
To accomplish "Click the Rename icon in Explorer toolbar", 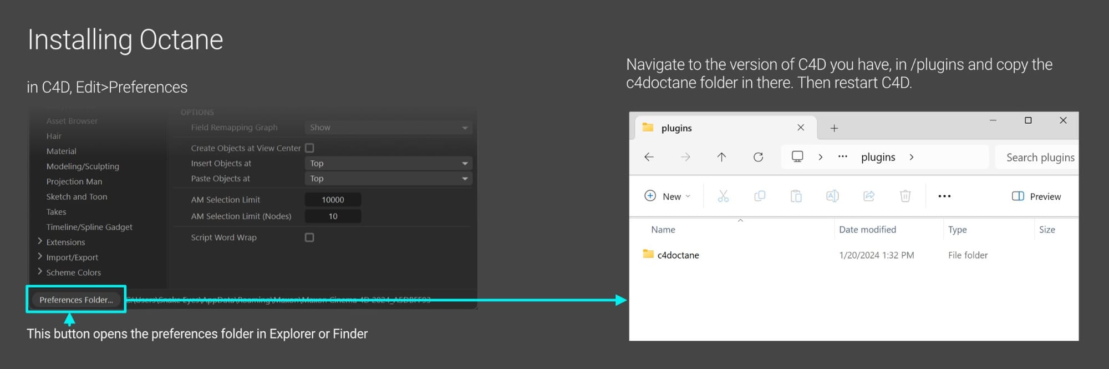I will (832, 196).
